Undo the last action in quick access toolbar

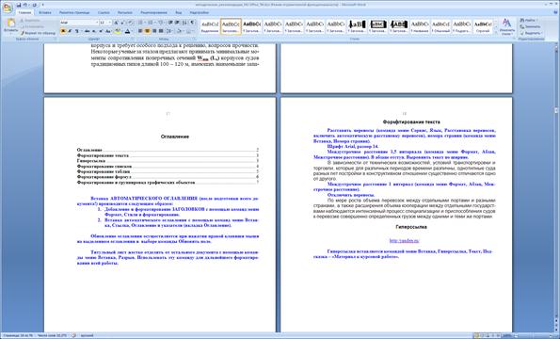pyautogui.click(x=25, y=5)
